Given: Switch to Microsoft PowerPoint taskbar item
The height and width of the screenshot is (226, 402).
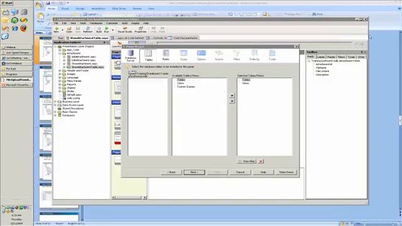Looking at the screenshot, I should point(17,85).
